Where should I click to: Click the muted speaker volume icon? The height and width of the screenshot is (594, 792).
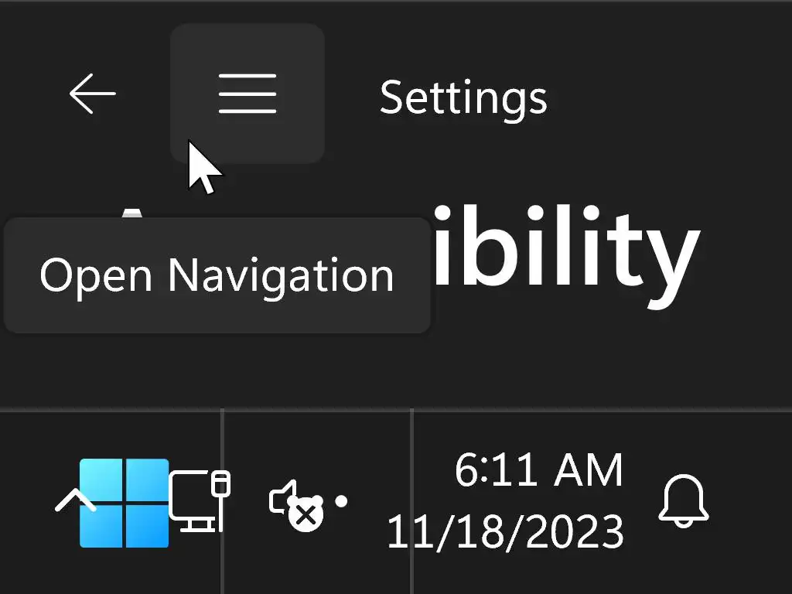pyautogui.click(x=295, y=504)
